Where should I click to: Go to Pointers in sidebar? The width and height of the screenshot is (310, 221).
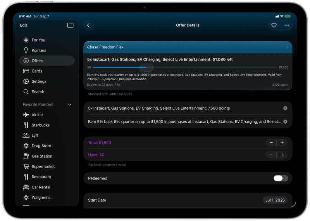pos(47,50)
